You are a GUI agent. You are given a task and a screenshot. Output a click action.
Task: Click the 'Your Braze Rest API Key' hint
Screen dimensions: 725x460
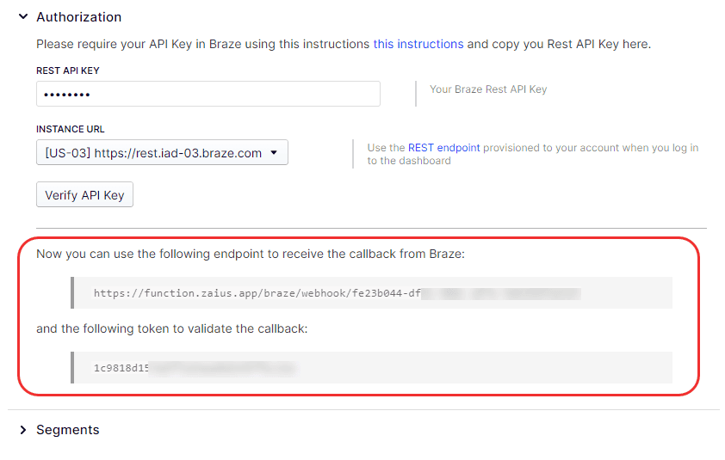(487, 89)
